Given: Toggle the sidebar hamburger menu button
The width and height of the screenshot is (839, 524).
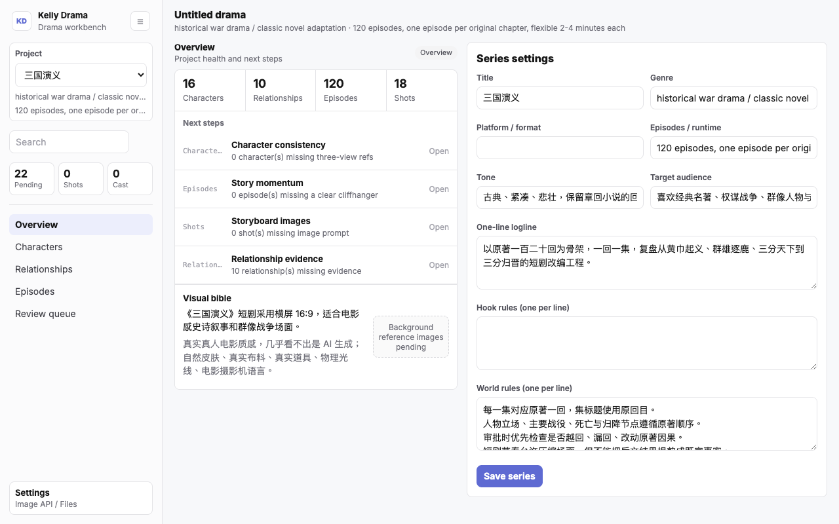Looking at the screenshot, I should (x=140, y=21).
